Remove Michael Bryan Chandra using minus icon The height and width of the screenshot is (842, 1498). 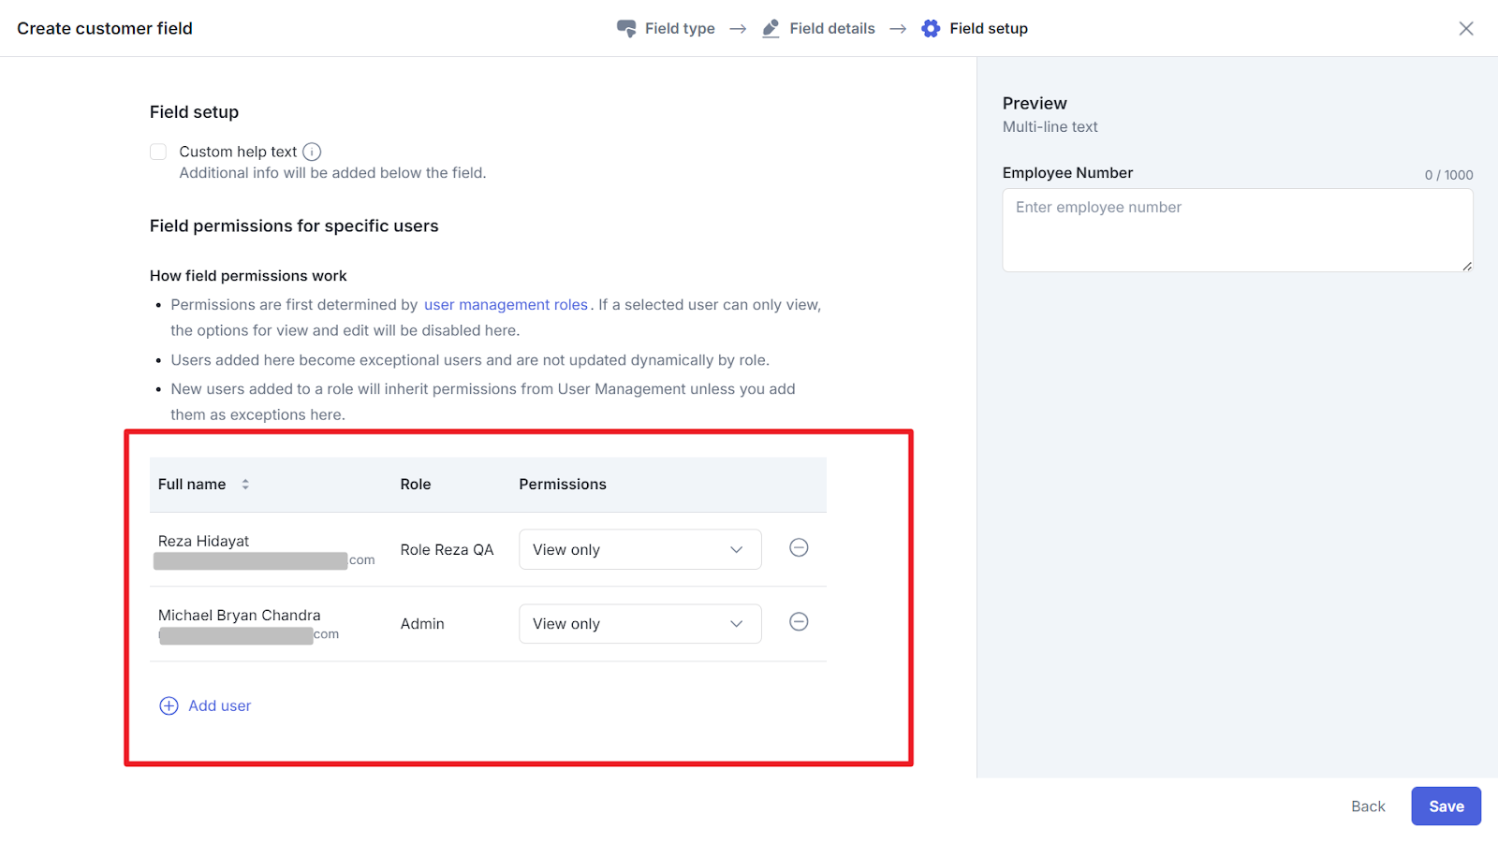(x=799, y=622)
